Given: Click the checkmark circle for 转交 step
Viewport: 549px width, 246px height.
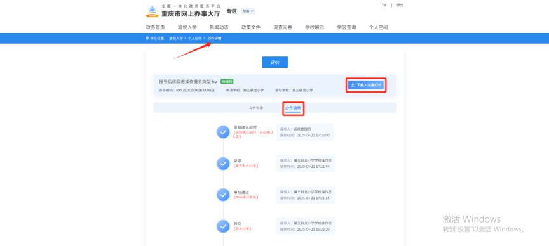Looking at the screenshot, I should (x=223, y=226).
